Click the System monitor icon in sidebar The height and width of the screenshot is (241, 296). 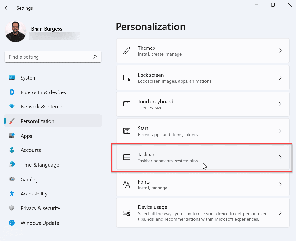[12, 77]
